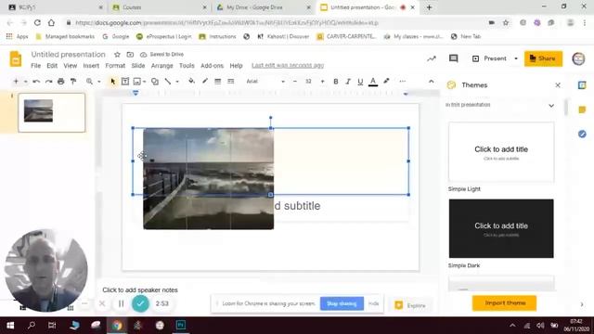Select the paint format tool
Viewport: 594px width, 334px height.
(73, 82)
